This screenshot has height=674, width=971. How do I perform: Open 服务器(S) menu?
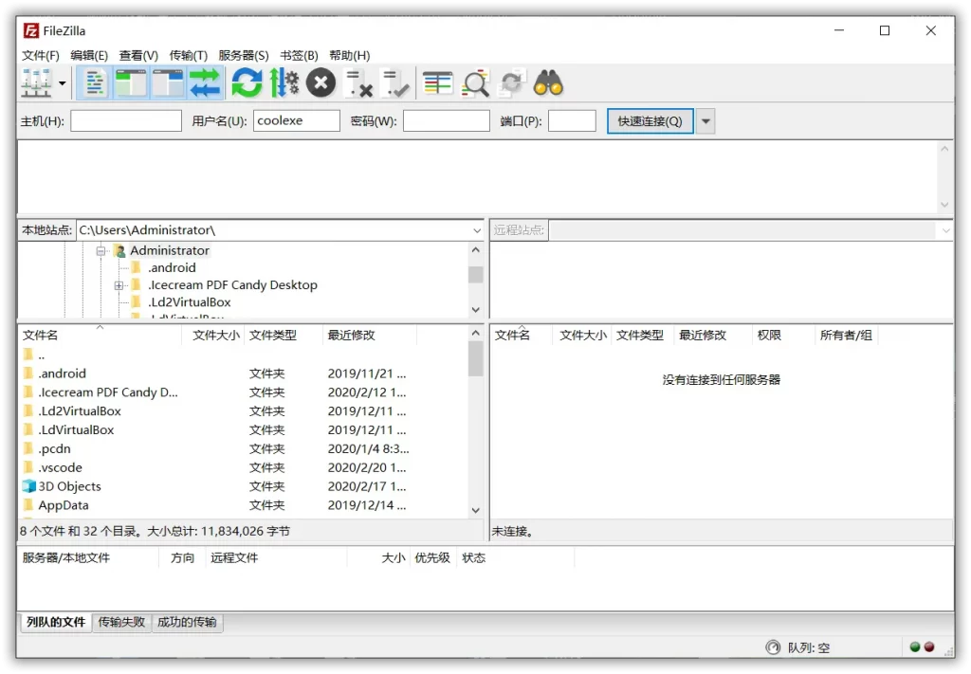244,56
